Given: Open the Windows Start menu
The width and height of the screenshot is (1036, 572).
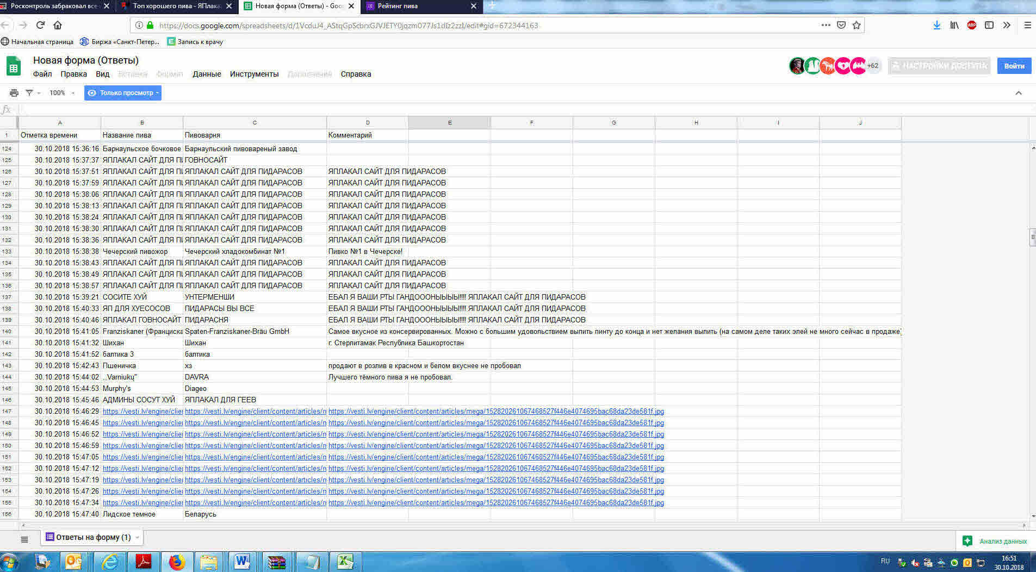Looking at the screenshot, I should (x=9, y=562).
